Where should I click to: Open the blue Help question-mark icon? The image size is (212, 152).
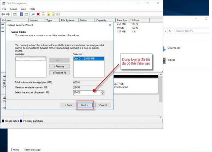click(21, 14)
